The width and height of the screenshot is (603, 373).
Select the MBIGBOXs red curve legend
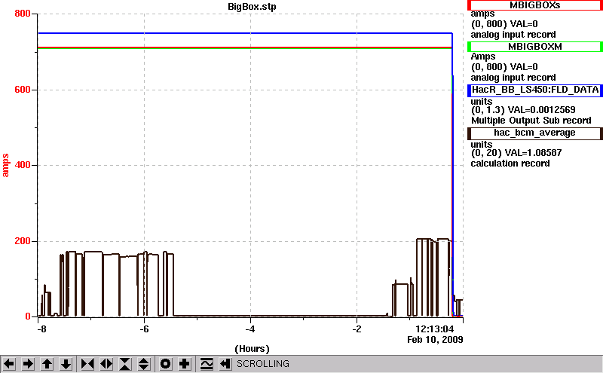(535, 5)
